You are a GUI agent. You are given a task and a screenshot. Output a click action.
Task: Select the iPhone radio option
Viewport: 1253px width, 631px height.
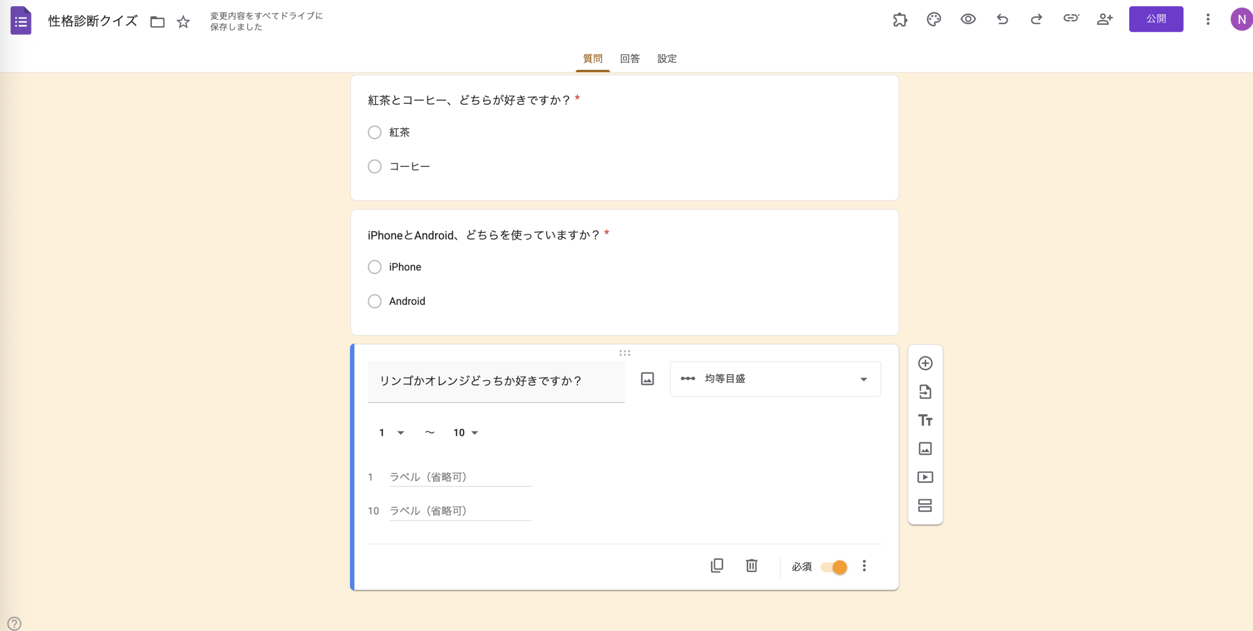click(x=374, y=267)
